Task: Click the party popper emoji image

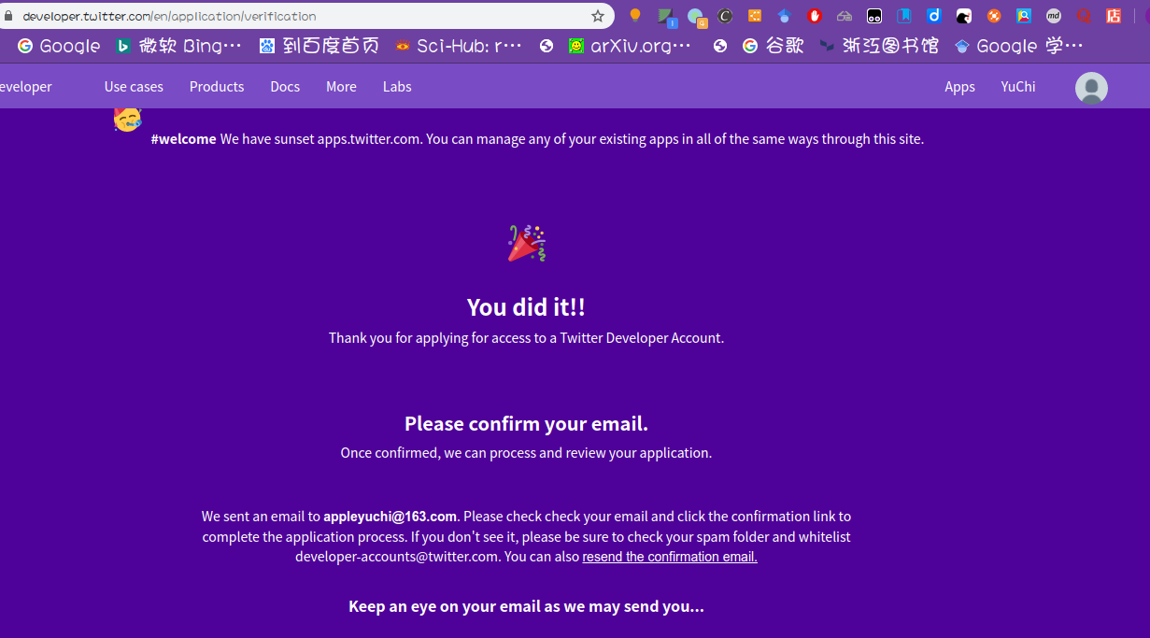Action: 526,243
